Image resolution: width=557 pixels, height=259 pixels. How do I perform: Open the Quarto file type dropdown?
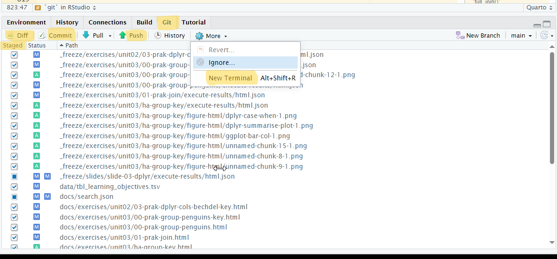(538, 8)
